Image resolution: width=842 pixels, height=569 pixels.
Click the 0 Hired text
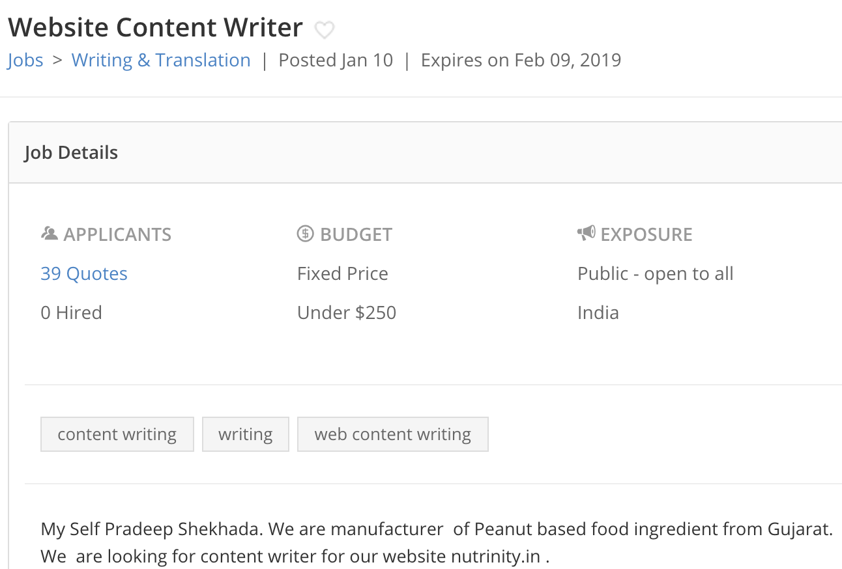tap(71, 312)
